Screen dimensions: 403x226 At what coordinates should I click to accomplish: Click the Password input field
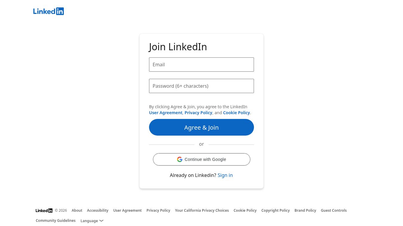click(201, 86)
